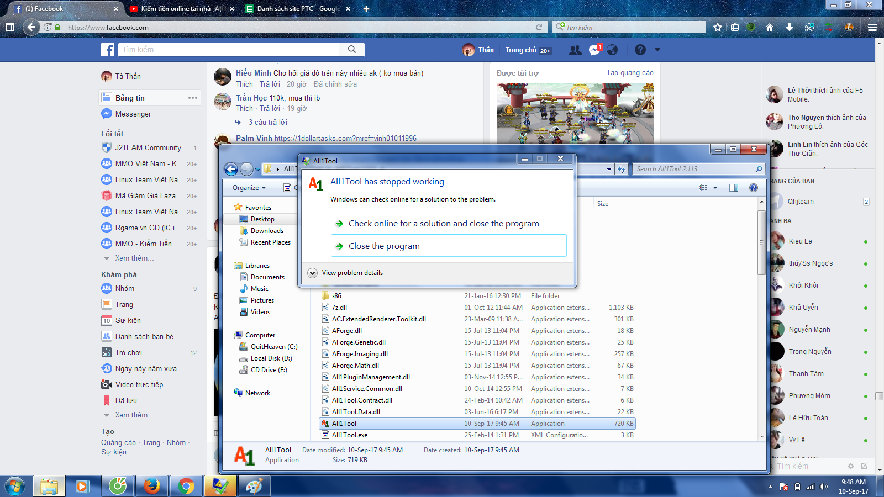884x497 pixels.
Task: Open Messenger in the Facebook left sidebar
Action: click(133, 114)
